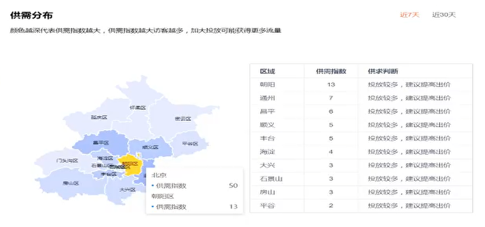
Task: Click 密云区 on the Beijing map
Action: tap(183, 119)
